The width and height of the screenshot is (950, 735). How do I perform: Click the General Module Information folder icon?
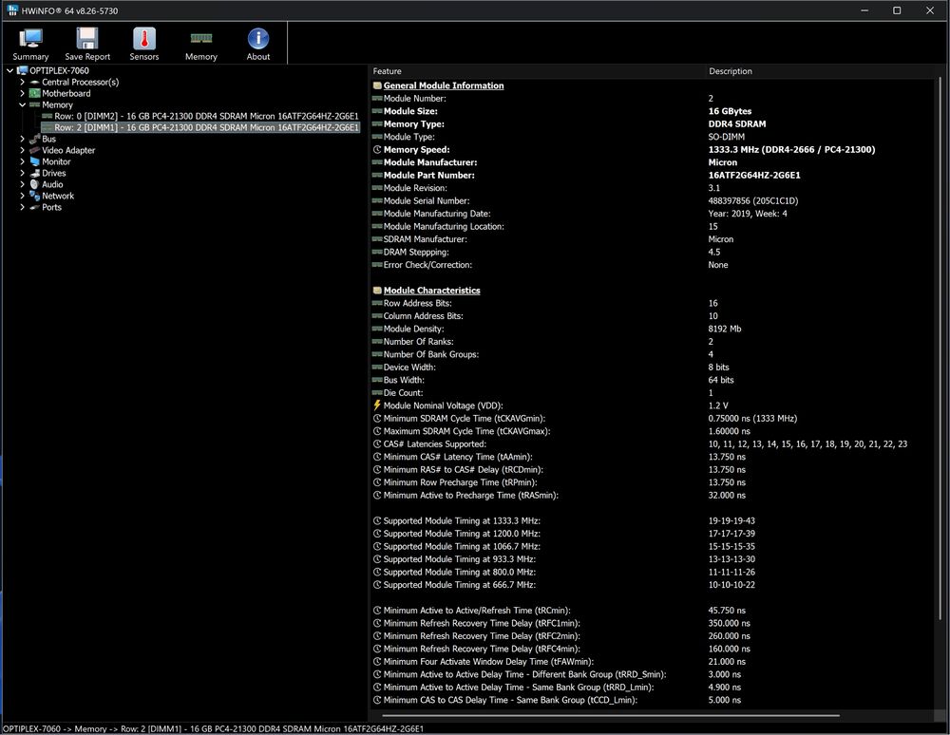[377, 86]
